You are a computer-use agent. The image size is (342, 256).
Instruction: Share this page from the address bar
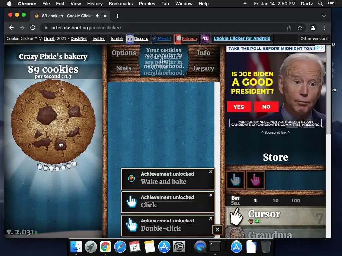pyautogui.click(x=289, y=28)
